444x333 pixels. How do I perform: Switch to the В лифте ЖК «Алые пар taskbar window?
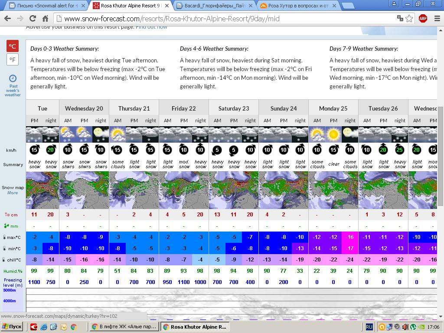pos(124,327)
